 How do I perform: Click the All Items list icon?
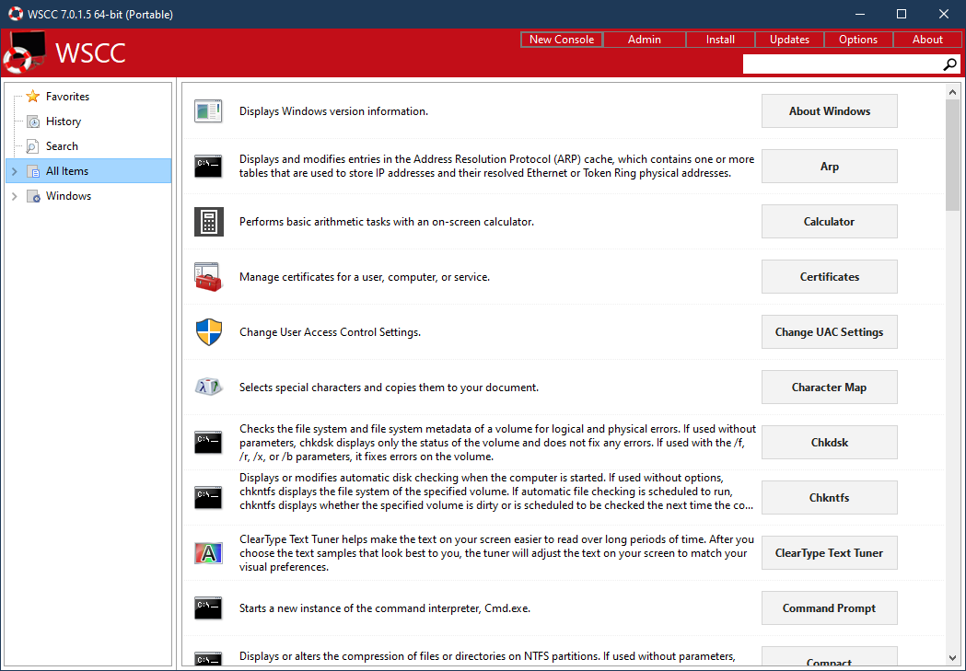click(33, 171)
